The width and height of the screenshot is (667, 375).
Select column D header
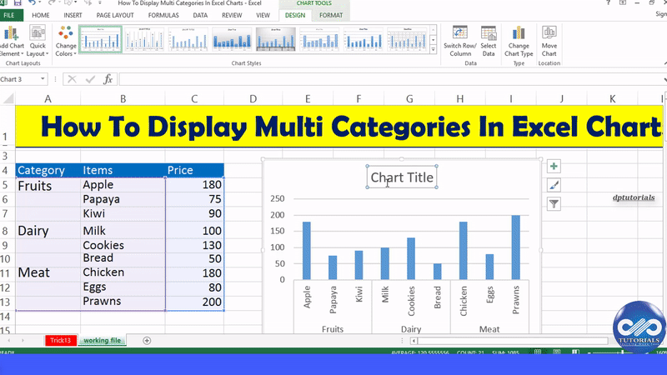[x=253, y=99]
